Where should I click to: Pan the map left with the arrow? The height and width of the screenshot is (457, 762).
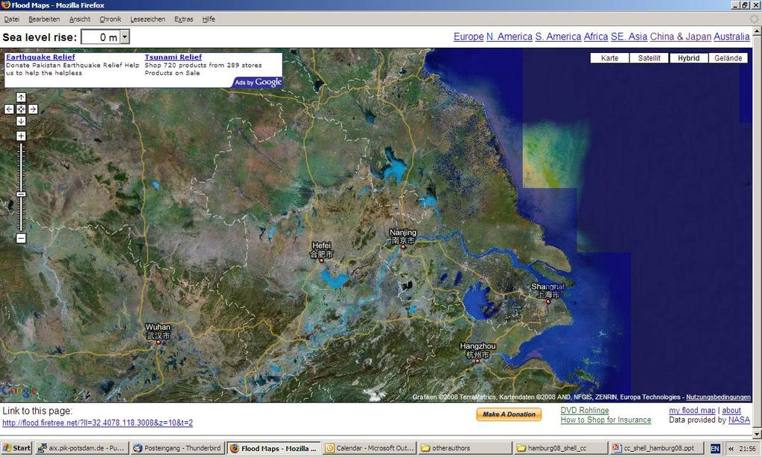(9, 109)
